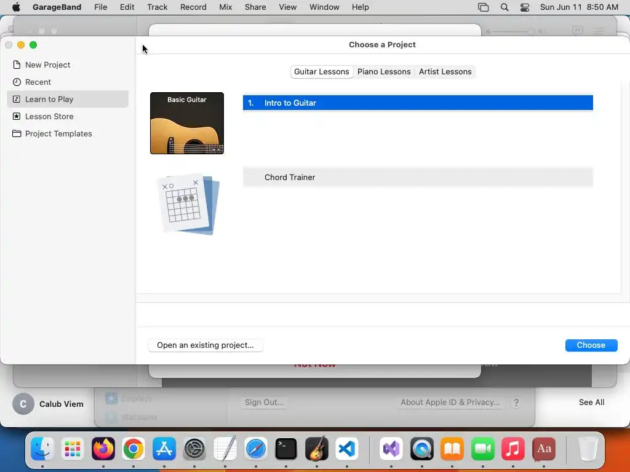This screenshot has height=472, width=630.
Task: Open Visual Studio purple icon in Dock
Action: (x=391, y=449)
